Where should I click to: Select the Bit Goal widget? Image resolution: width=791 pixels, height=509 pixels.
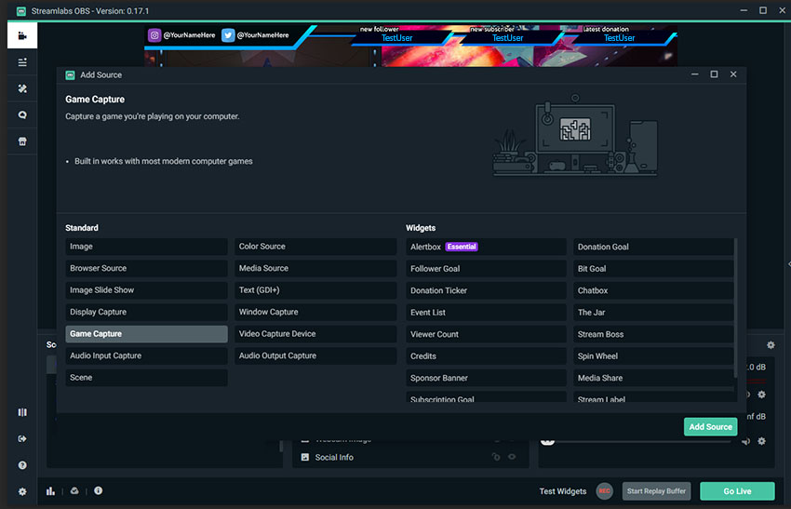(653, 269)
